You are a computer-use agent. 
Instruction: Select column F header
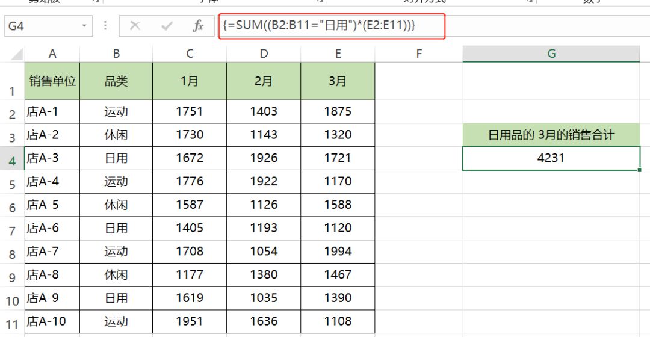click(x=418, y=54)
